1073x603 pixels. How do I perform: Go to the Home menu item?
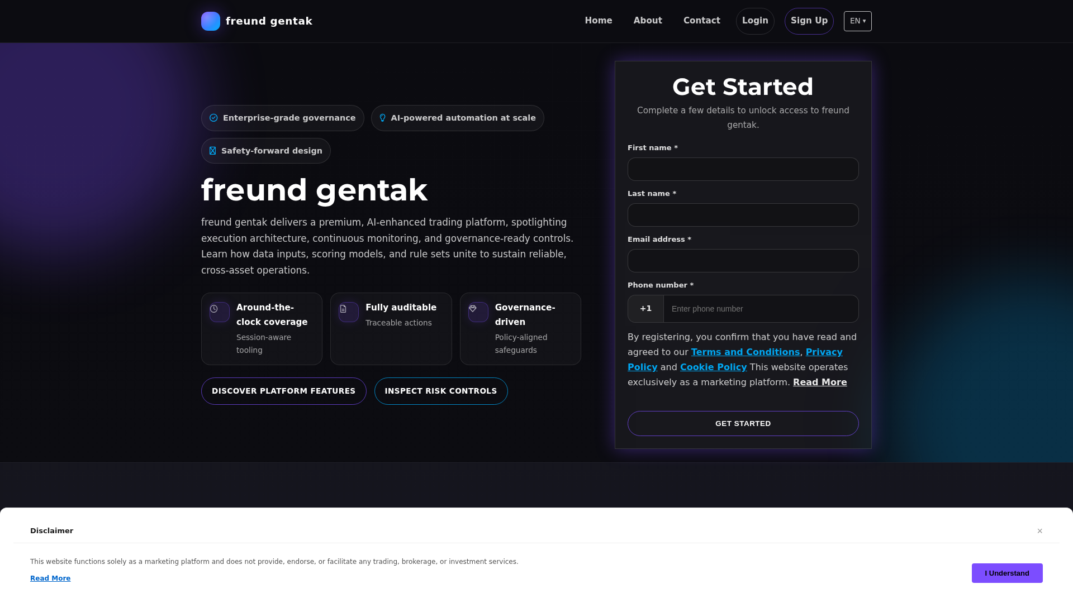(x=599, y=21)
